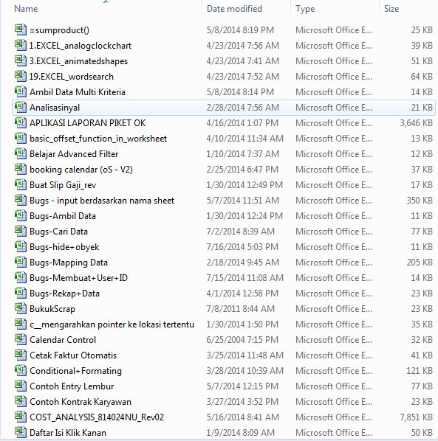Sort by the Date modified column header
Viewport: 438px width, 441px height.
click(x=234, y=9)
